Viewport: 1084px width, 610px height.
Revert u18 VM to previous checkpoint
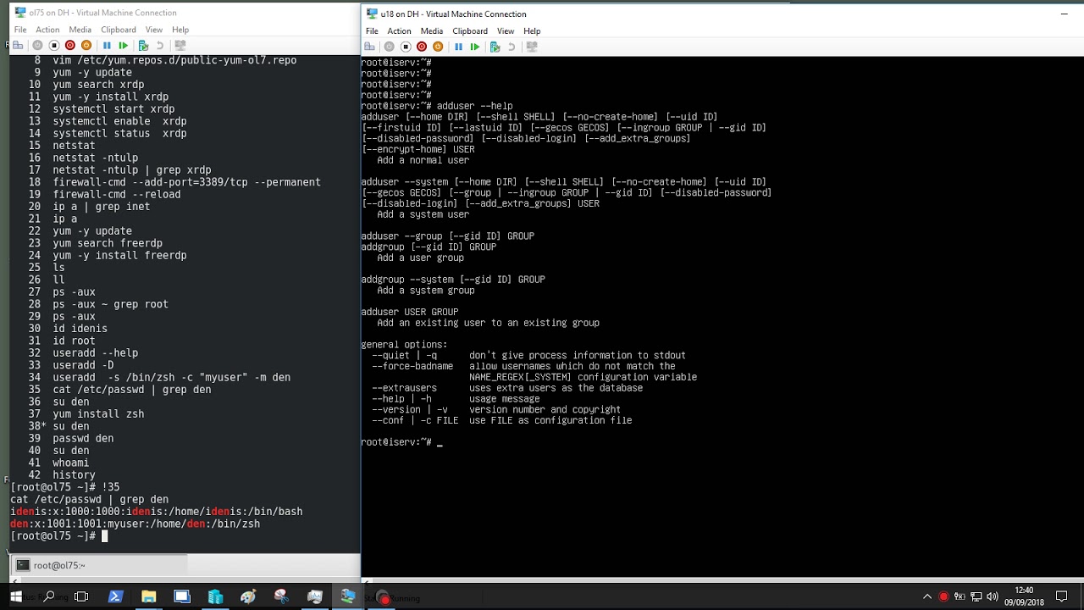[512, 47]
